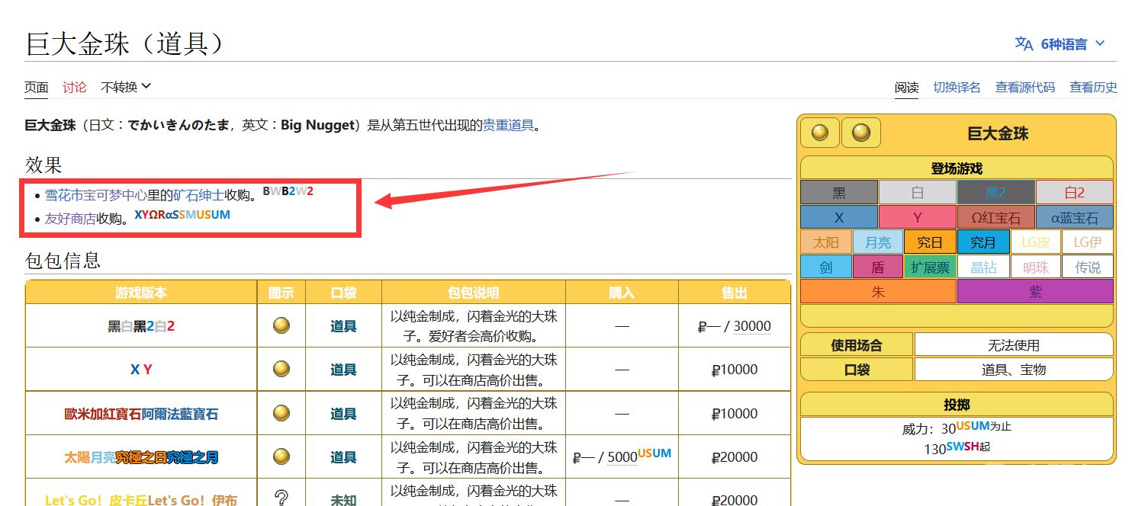Click the nugget icon in 太阳月亮 row
This screenshot has height=506, width=1132.
[x=281, y=456]
